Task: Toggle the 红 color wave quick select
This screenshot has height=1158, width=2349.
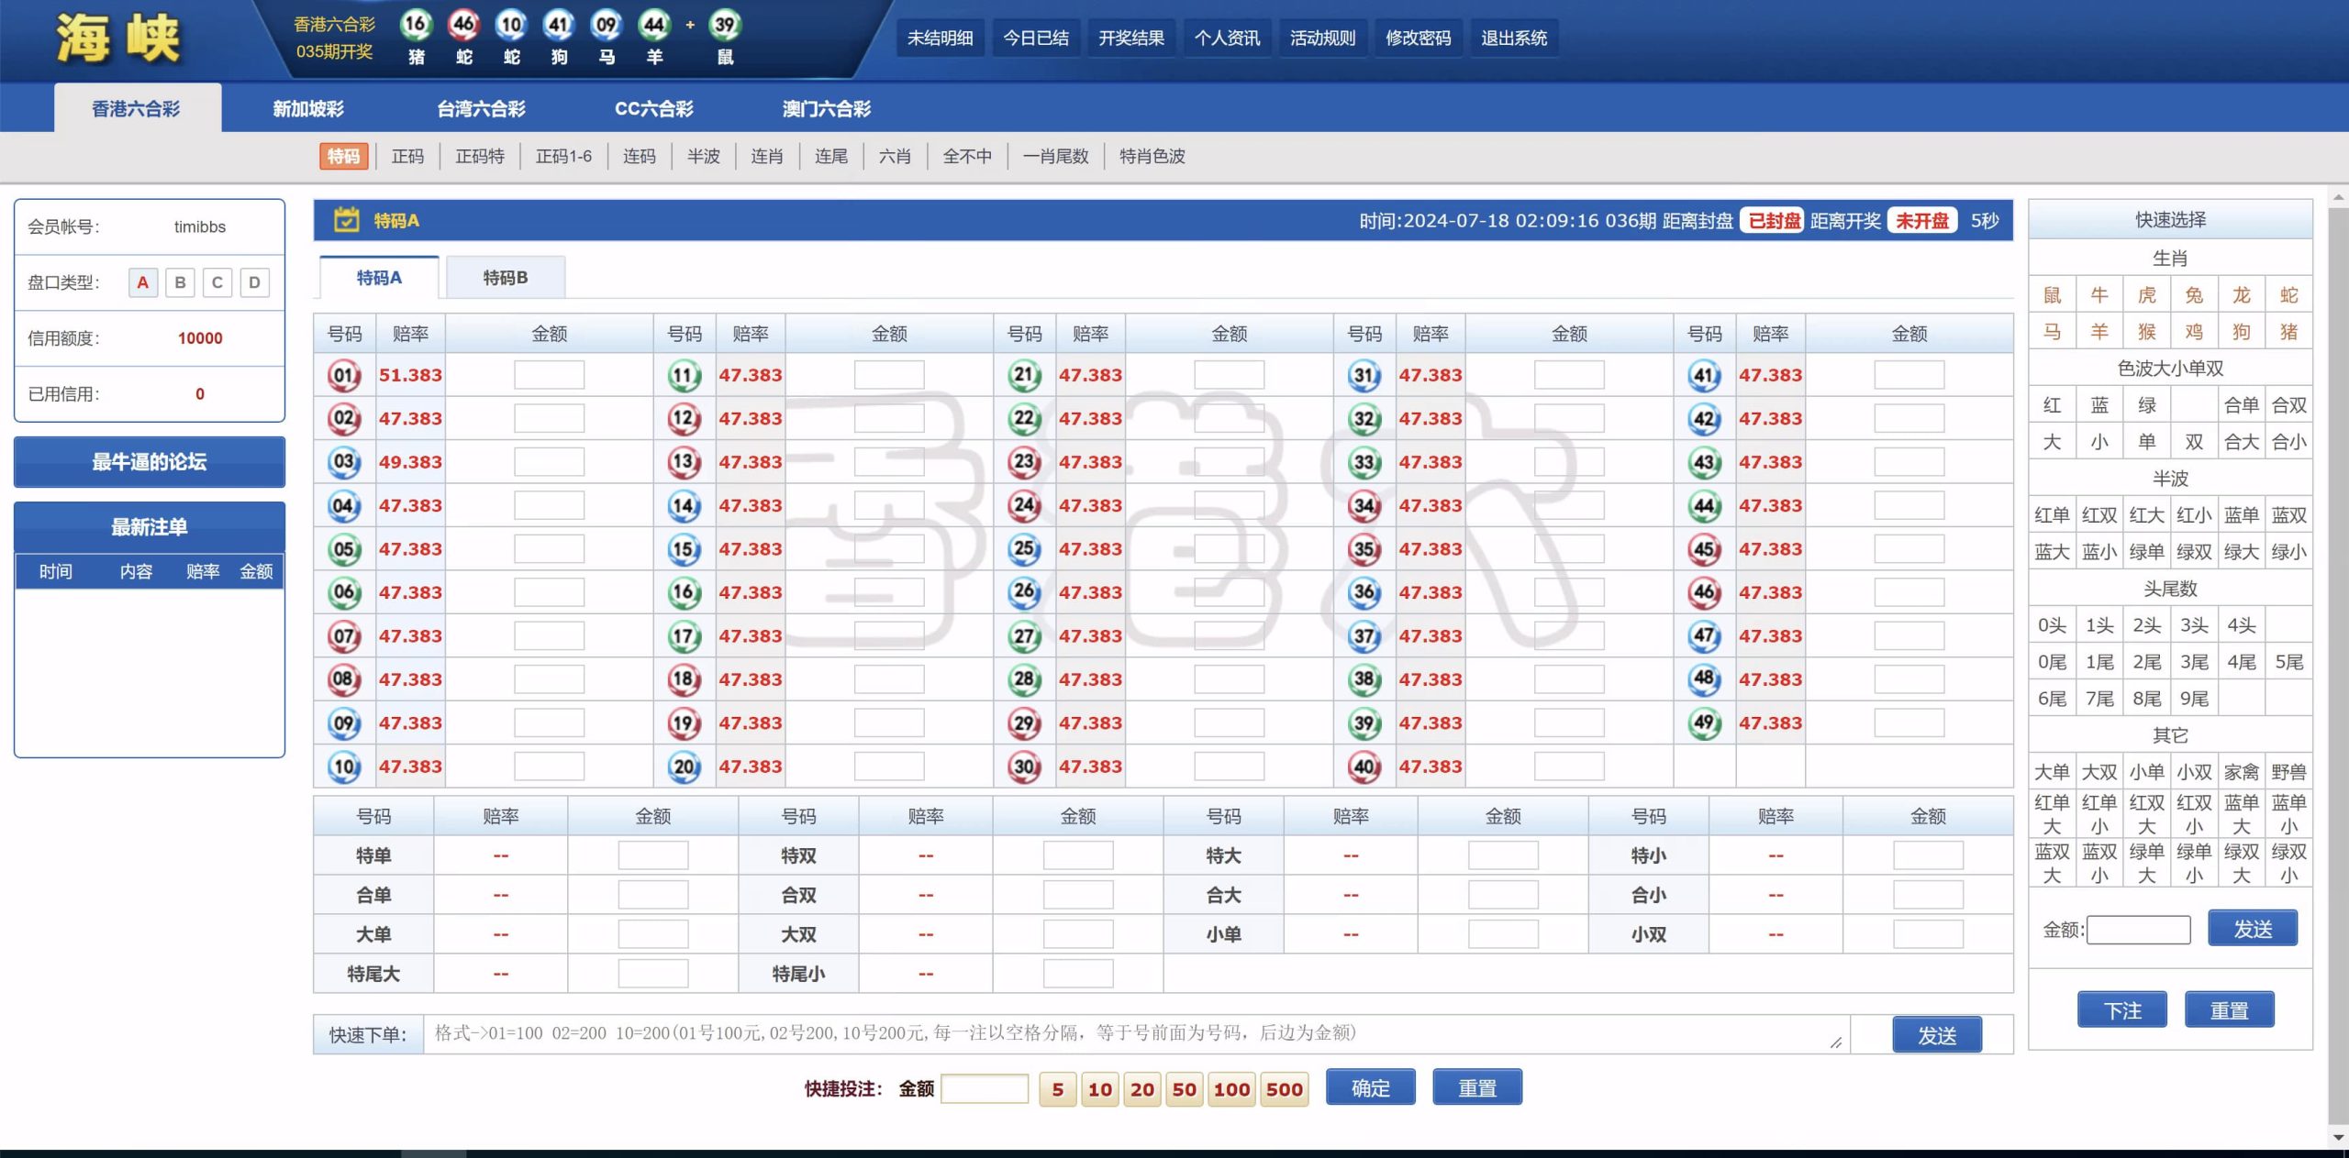Action: click(x=2052, y=405)
